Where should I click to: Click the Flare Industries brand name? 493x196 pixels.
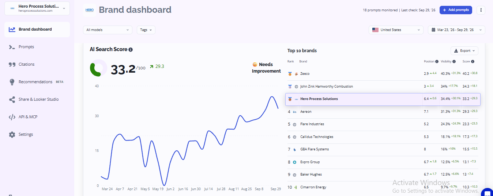[312, 124]
